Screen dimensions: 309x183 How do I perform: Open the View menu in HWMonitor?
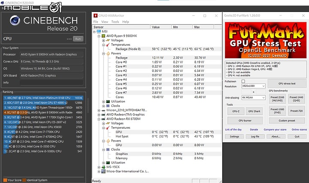click(105, 22)
